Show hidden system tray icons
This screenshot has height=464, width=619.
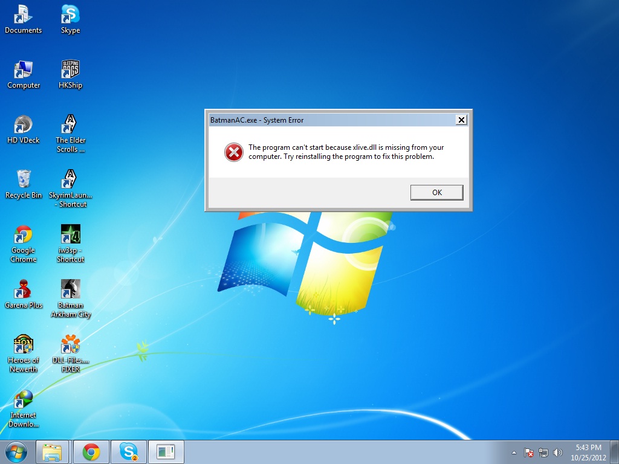(514, 453)
